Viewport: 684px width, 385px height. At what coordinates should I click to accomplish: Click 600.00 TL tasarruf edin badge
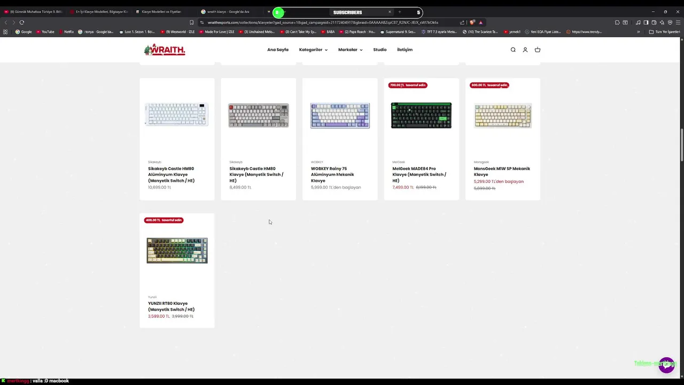pos(489,85)
